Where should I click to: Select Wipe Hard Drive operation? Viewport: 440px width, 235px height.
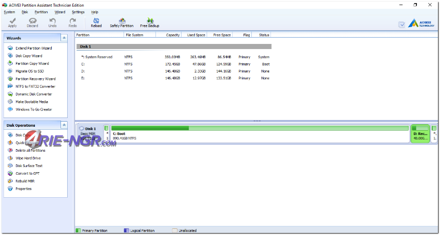(x=28, y=158)
